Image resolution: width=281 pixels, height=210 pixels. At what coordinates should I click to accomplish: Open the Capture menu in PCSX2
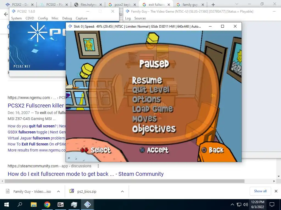[x=82, y=18]
